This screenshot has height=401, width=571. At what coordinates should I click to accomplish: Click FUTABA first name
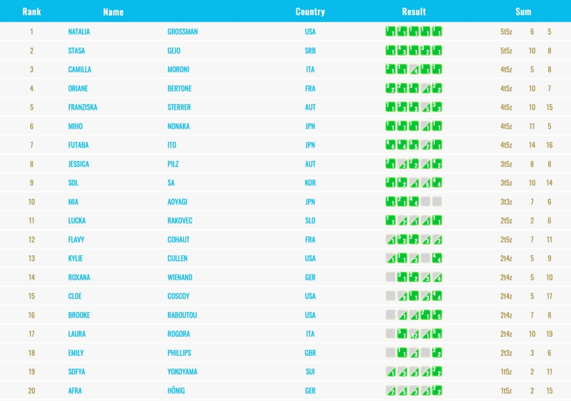point(78,145)
